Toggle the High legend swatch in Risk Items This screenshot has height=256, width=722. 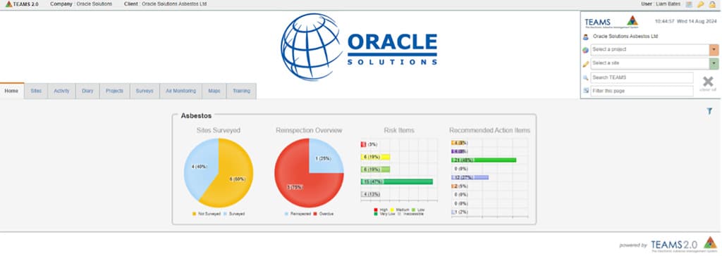click(377, 210)
